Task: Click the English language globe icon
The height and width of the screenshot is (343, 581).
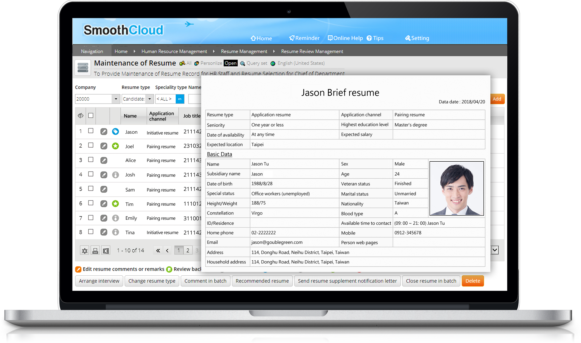Action: tap(273, 63)
